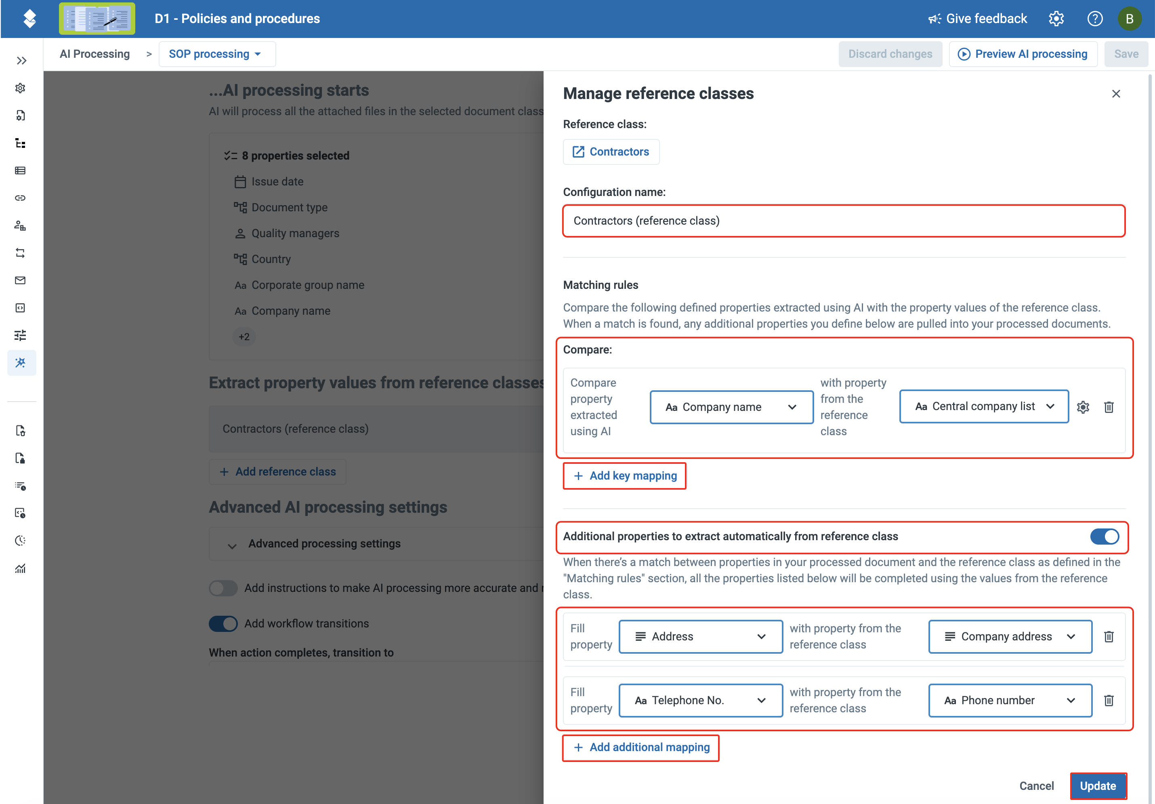Open the SOP processing breadcrumb menu
Image resolution: width=1155 pixels, height=804 pixels.
point(216,54)
